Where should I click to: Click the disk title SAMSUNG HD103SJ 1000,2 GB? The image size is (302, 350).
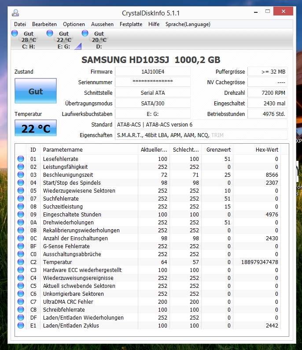point(151,60)
